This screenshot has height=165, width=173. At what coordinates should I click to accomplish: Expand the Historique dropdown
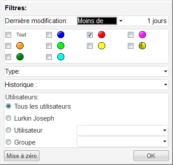86,85
